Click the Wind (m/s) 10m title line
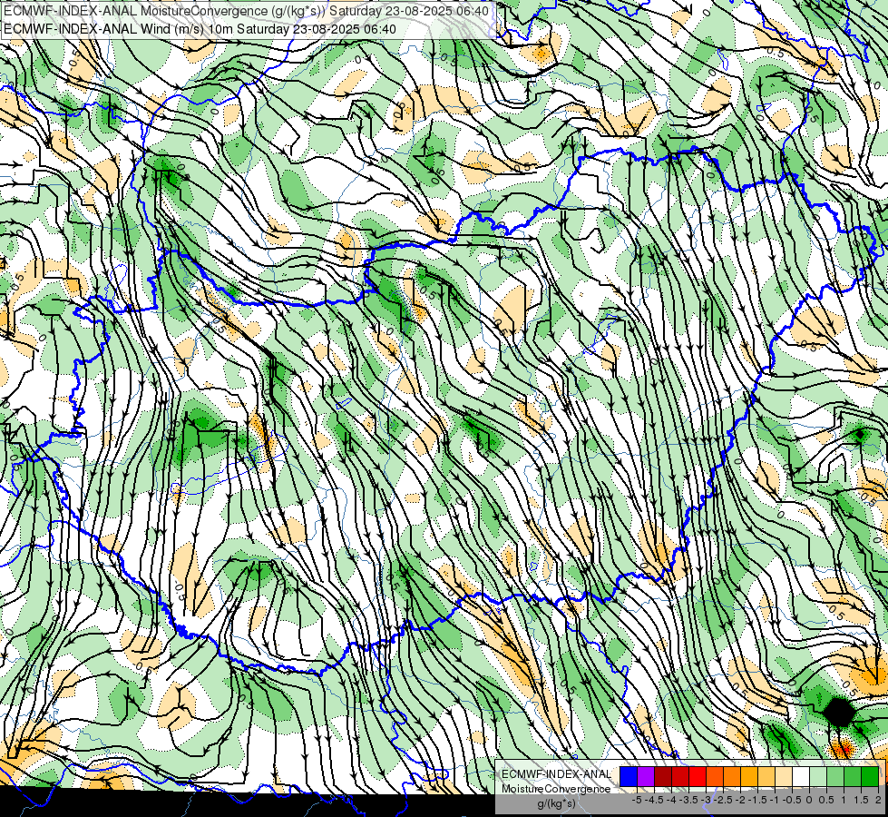The width and height of the screenshot is (888, 817). click(x=200, y=29)
